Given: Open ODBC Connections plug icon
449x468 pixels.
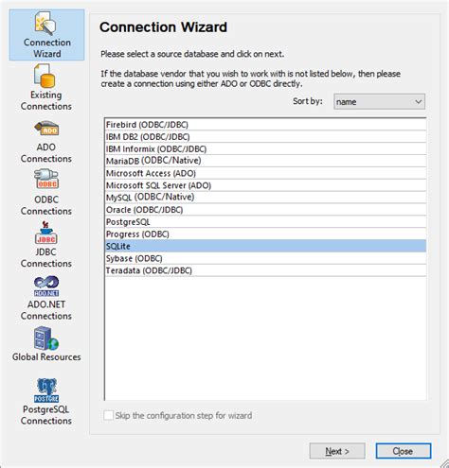Looking at the screenshot, I should click(46, 179).
